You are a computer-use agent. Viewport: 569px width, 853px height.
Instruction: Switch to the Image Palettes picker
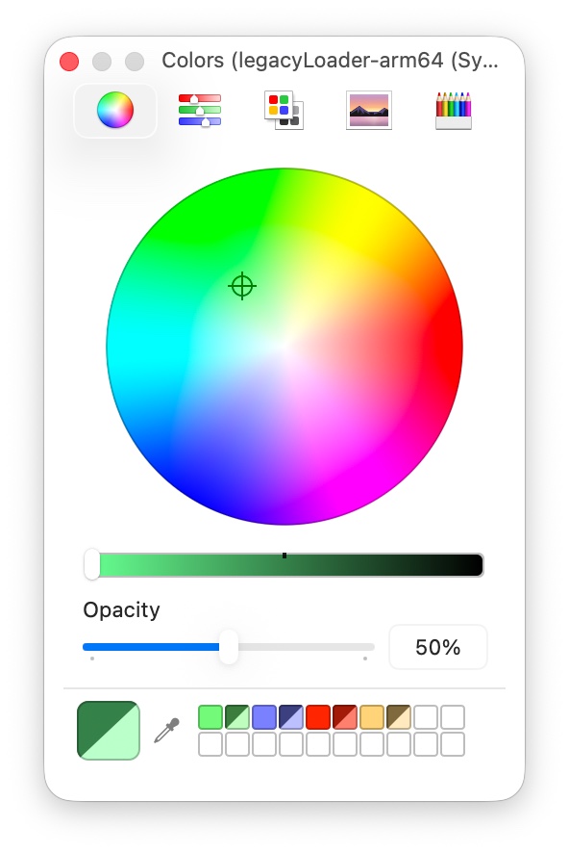pos(367,109)
